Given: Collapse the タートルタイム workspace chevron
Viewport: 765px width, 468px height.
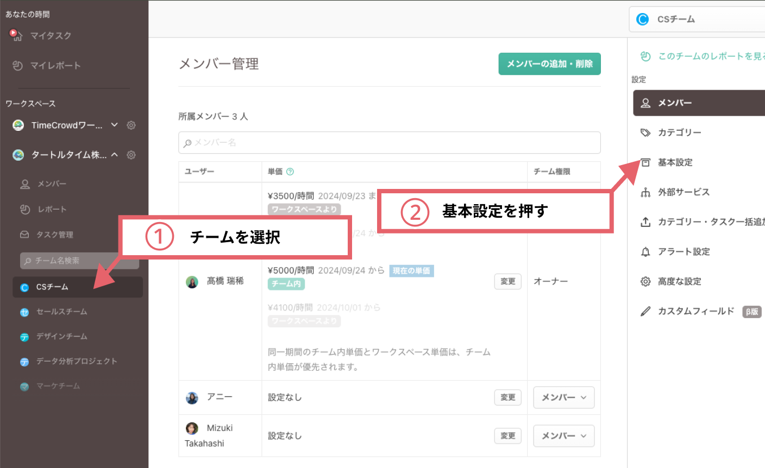Looking at the screenshot, I should (x=115, y=155).
